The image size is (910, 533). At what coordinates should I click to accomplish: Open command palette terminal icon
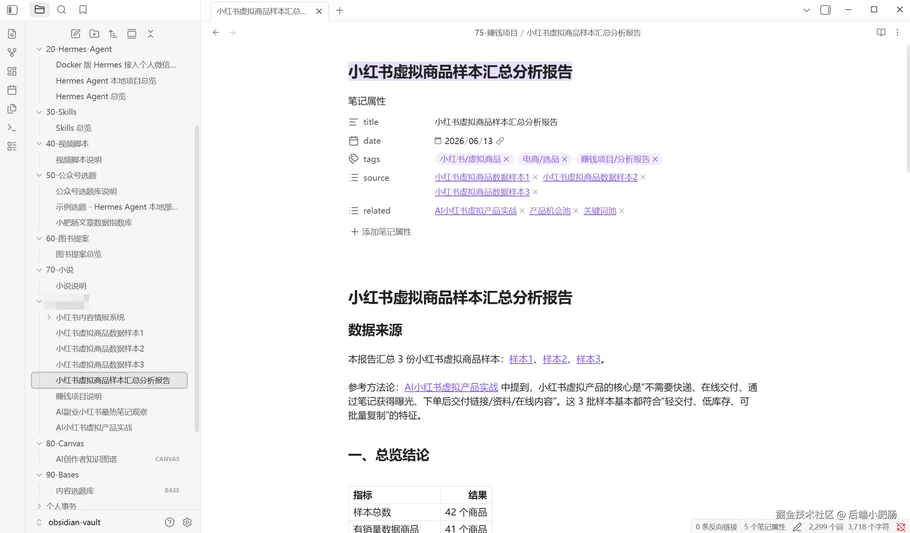(x=12, y=127)
